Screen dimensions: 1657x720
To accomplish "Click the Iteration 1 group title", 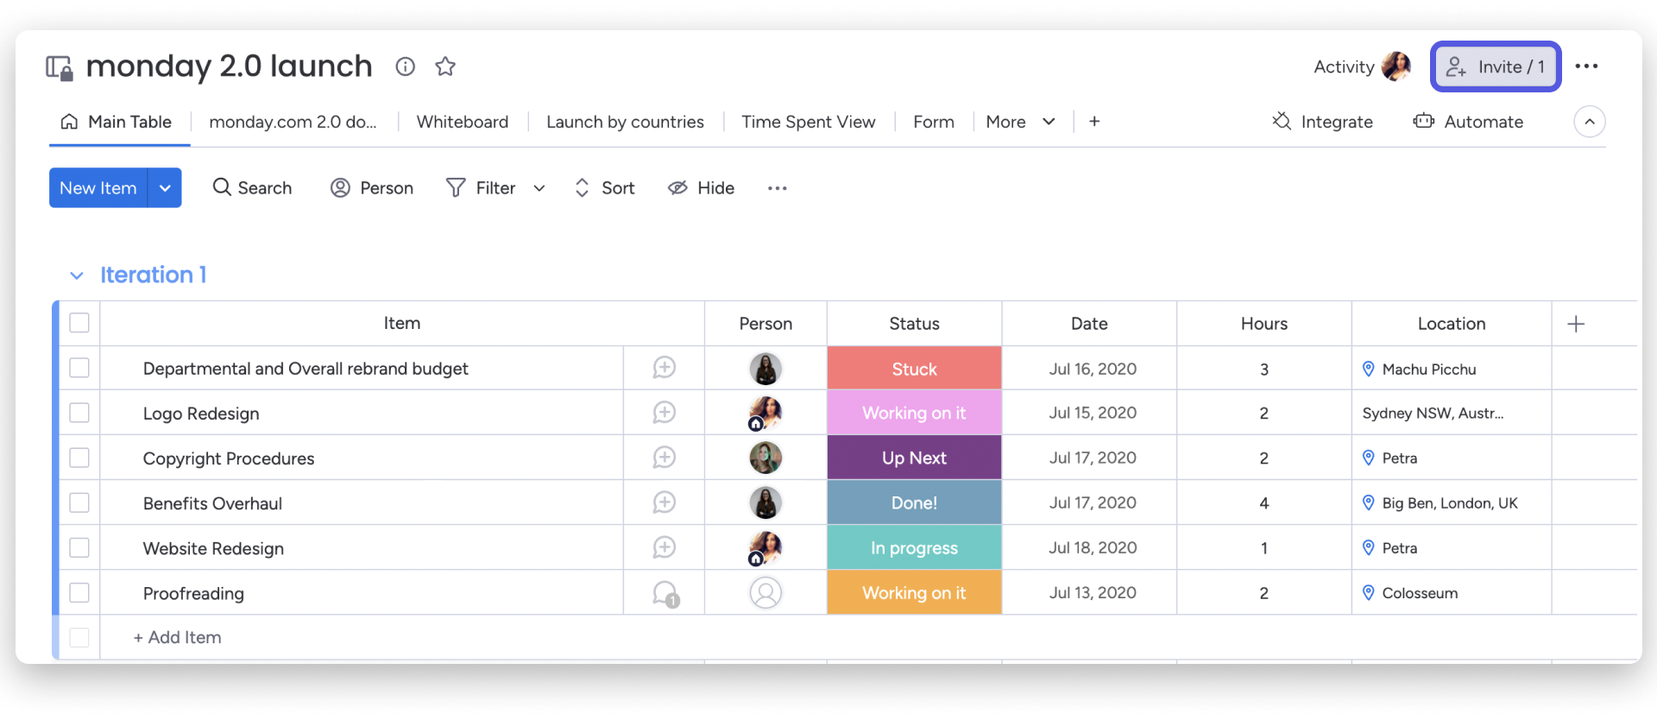I will point(154,275).
